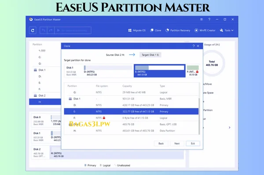Select C: in left partition tree
Viewport: 264px width, 175px height.
pyautogui.click(x=40, y=57)
